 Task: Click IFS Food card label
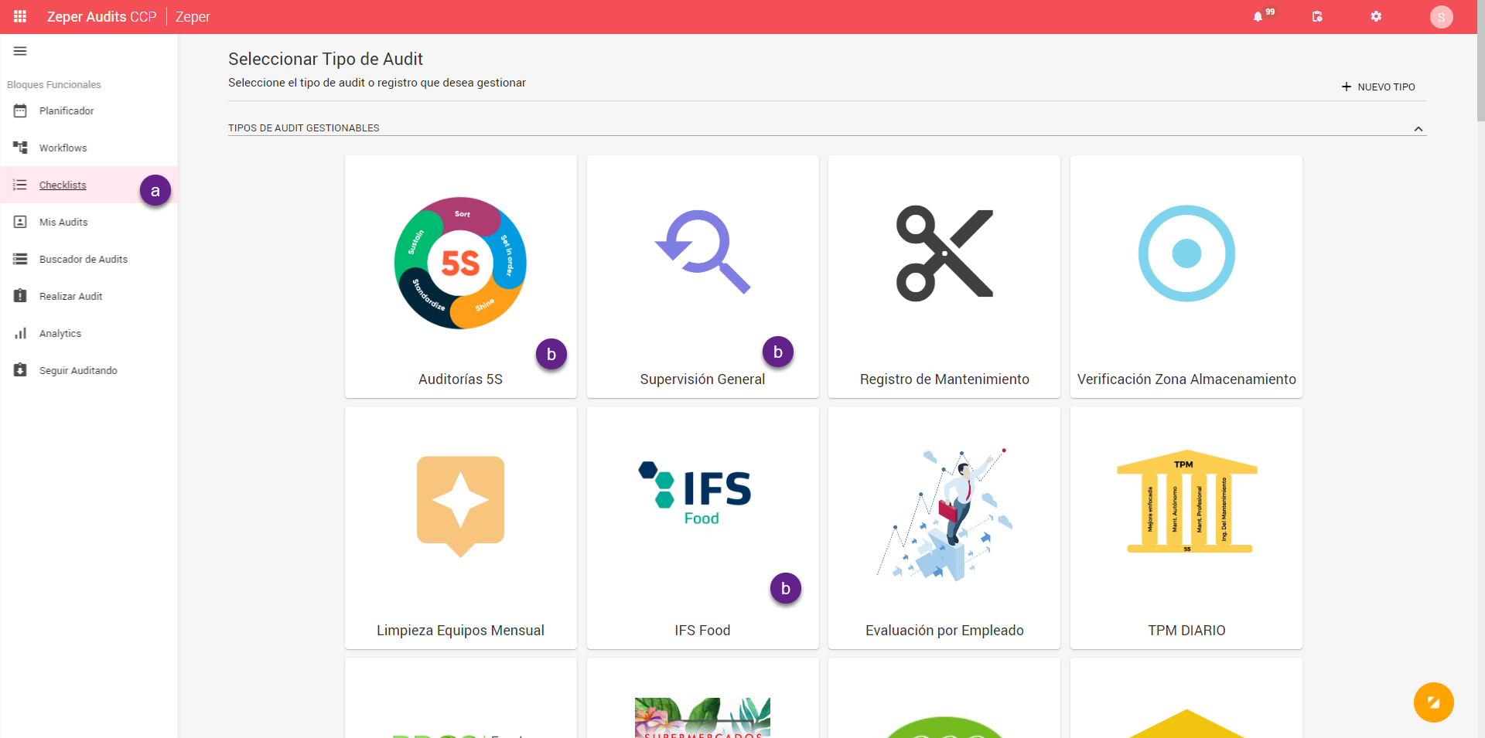tap(702, 631)
